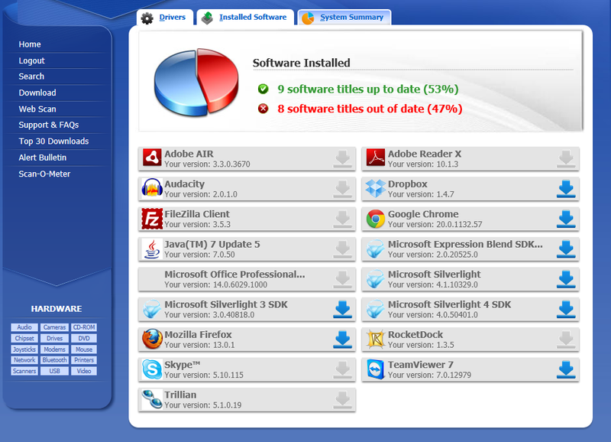The image size is (611, 442).
Task: Click the software pie chart graphic
Action: 196,83
